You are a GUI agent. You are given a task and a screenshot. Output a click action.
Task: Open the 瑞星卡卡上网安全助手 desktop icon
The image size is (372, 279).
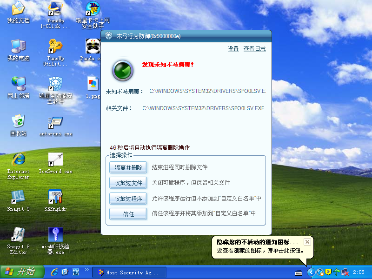(x=93, y=15)
